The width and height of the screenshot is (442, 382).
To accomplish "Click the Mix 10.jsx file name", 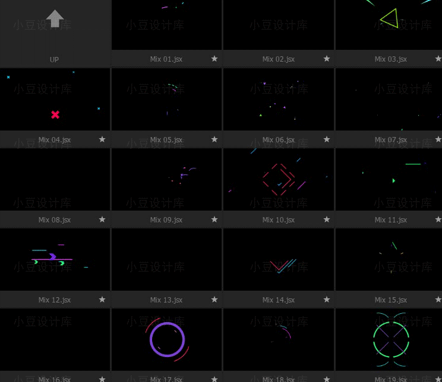I will coord(279,220).
